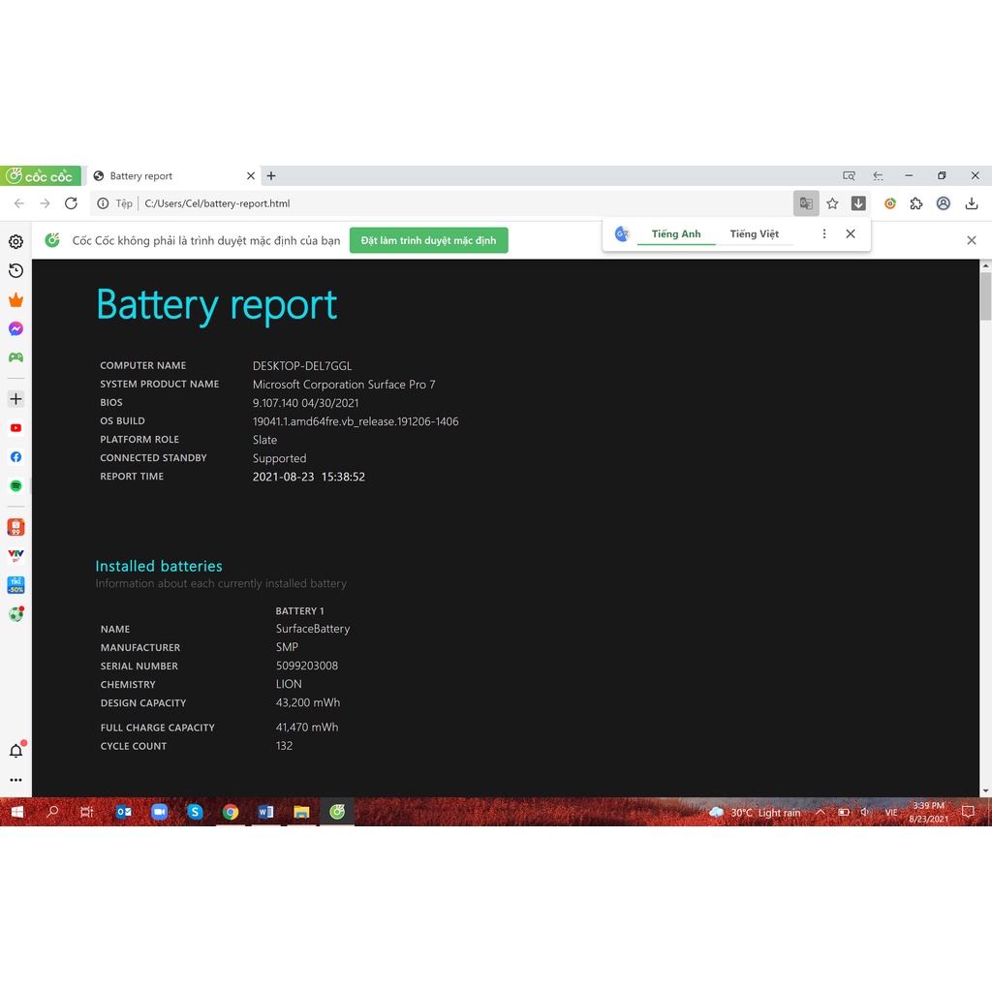Image resolution: width=992 pixels, height=992 pixels.
Task: Open YouTube from the sidebar
Action: point(15,427)
